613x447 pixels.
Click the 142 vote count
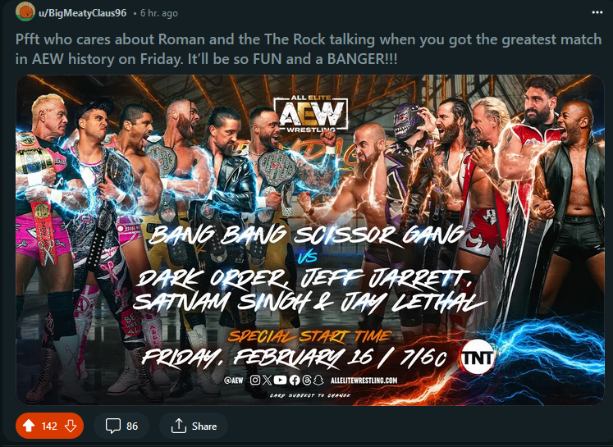[49, 426]
